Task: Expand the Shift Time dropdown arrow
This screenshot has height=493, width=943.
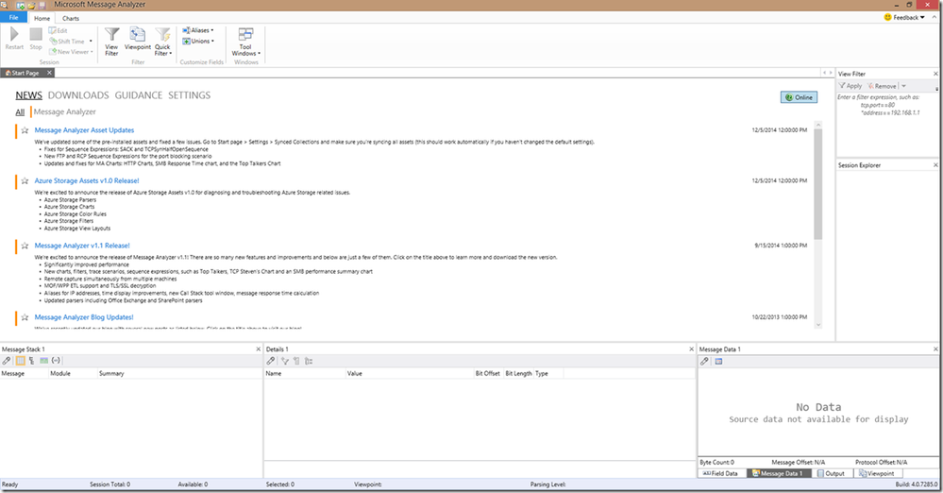Action: click(91, 42)
